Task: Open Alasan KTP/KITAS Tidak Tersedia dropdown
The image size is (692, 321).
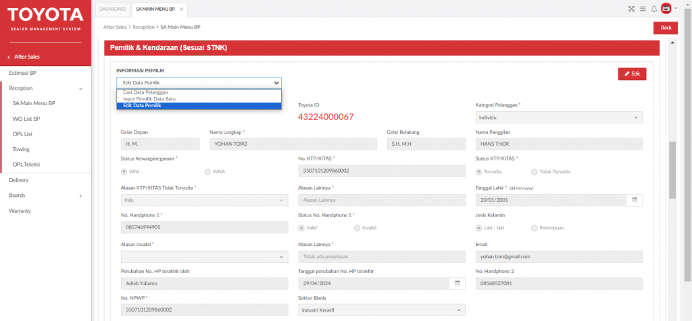Action: pyautogui.click(x=204, y=200)
